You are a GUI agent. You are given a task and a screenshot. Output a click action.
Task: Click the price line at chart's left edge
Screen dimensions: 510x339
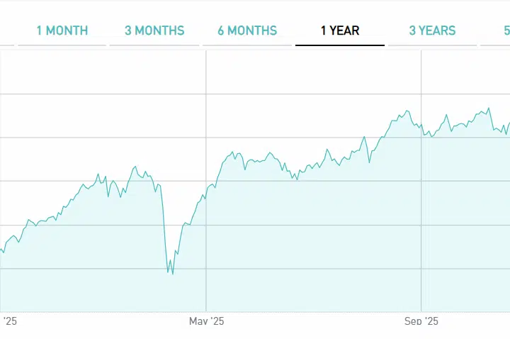tap(2, 250)
